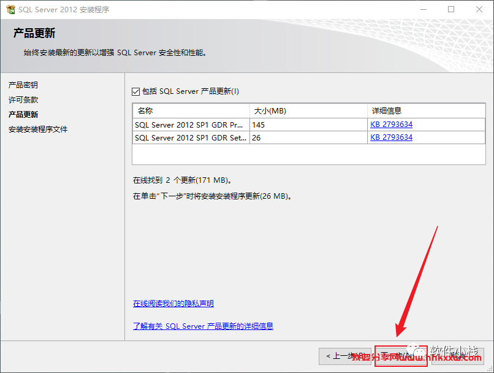Close the setup window
The height and width of the screenshot is (373, 494).
[x=479, y=9]
